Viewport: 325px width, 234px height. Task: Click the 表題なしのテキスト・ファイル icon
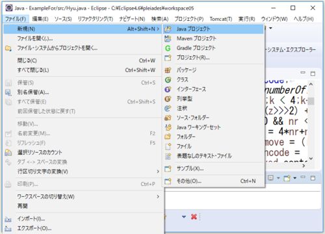click(x=168, y=156)
